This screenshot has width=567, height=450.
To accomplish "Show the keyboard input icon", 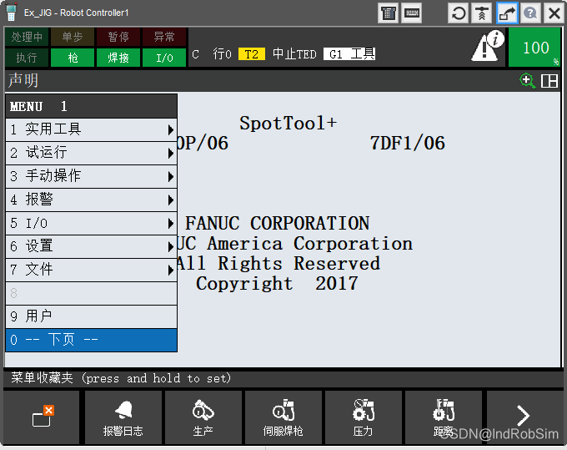I will click(412, 13).
